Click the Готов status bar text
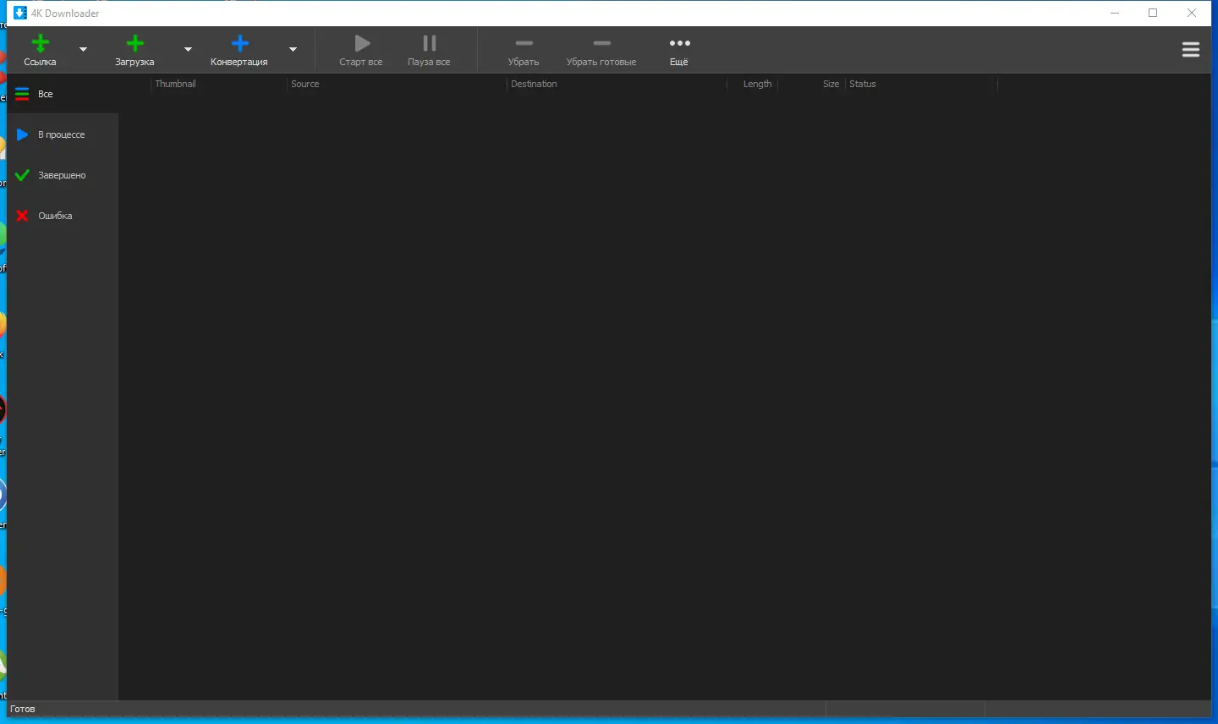This screenshot has height=724, width=1218. 21,709
